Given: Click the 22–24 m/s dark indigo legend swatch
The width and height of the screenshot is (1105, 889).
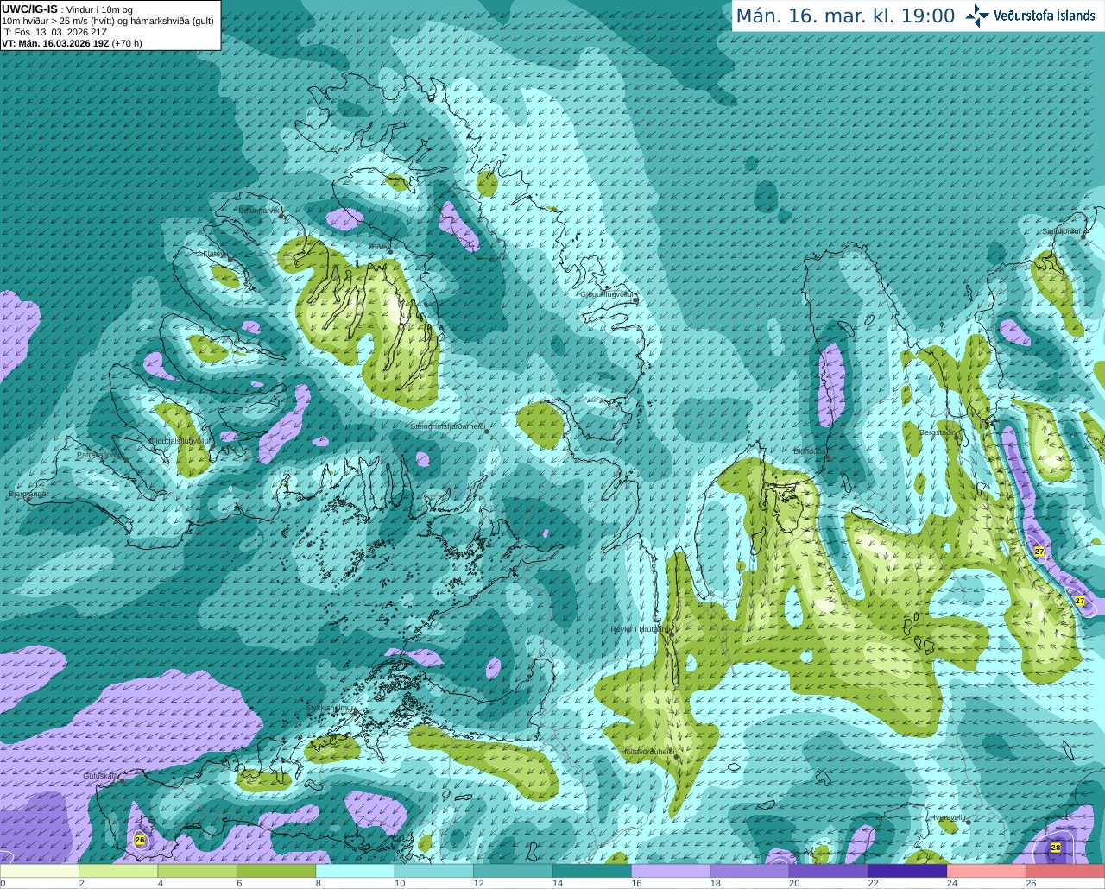Looking at the screenshot, I should point(907,872).
